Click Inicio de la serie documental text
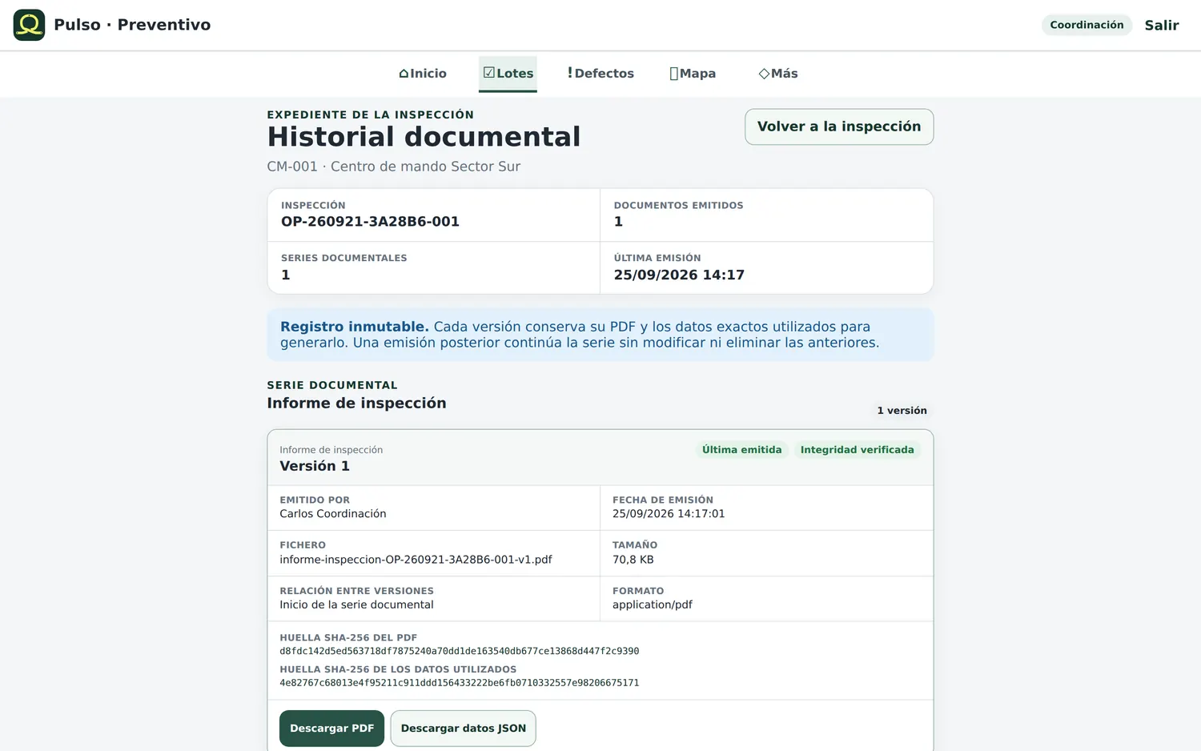This screenshot has width=1201, height=751. coord(356,604)
